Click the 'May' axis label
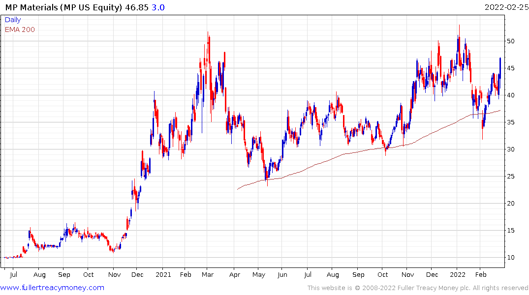The height and width of the screenshot is (295, 529). 259,274
